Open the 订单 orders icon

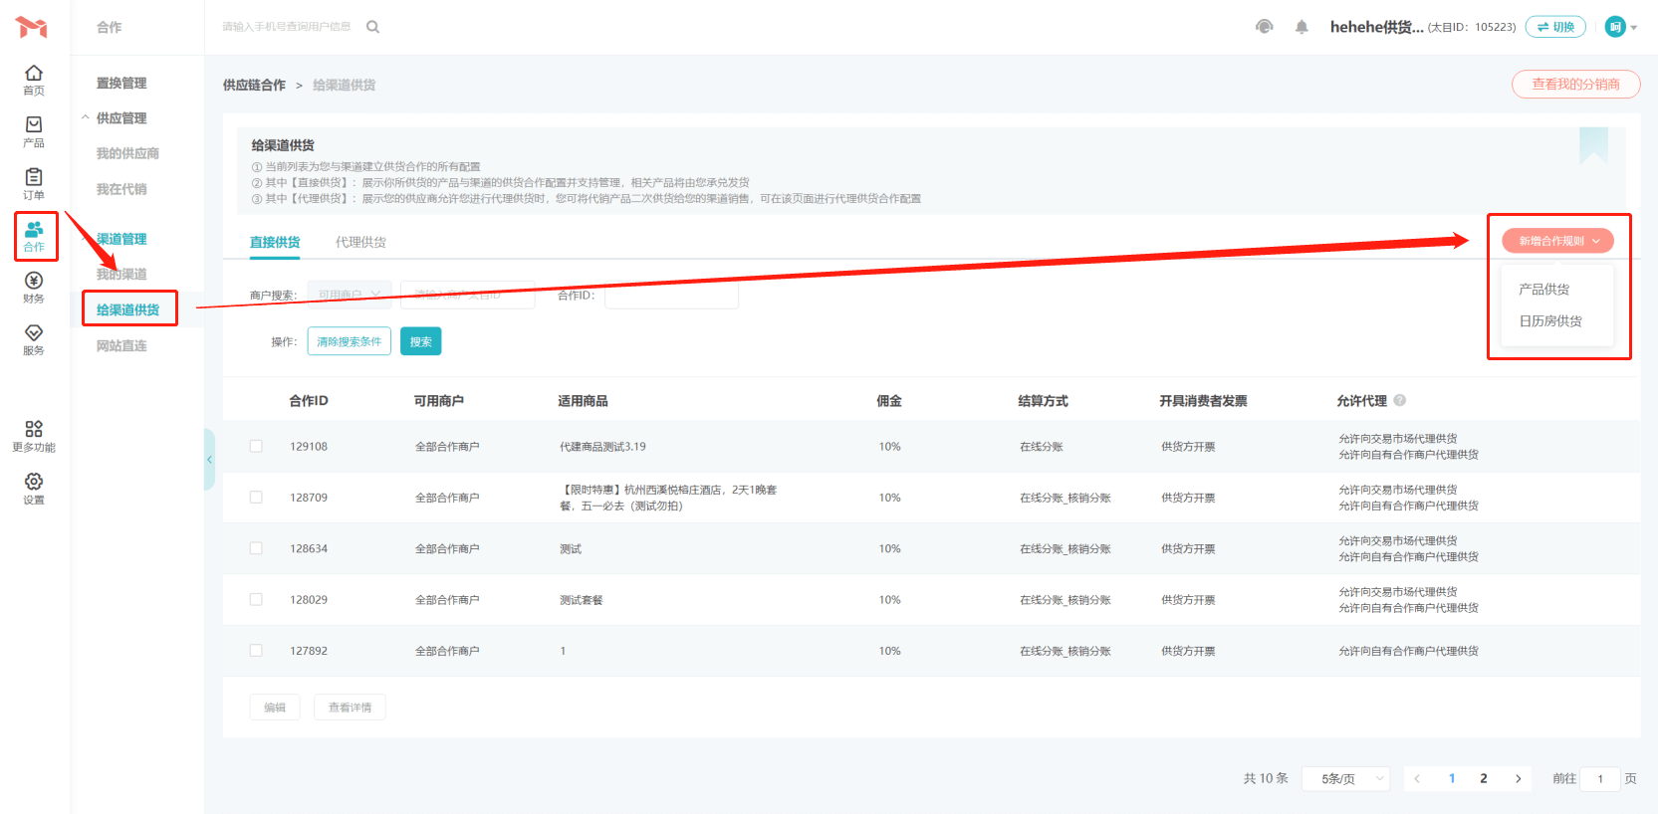[34, 183]
